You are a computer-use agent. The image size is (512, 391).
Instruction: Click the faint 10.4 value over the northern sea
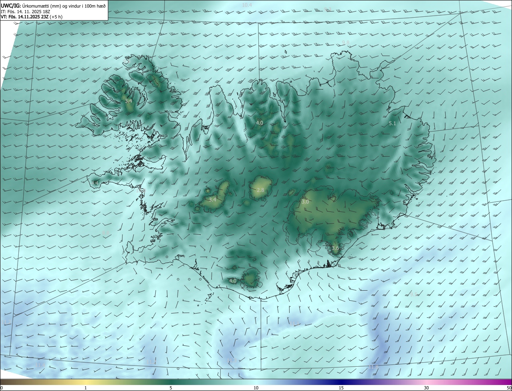(x=247, y=5)
